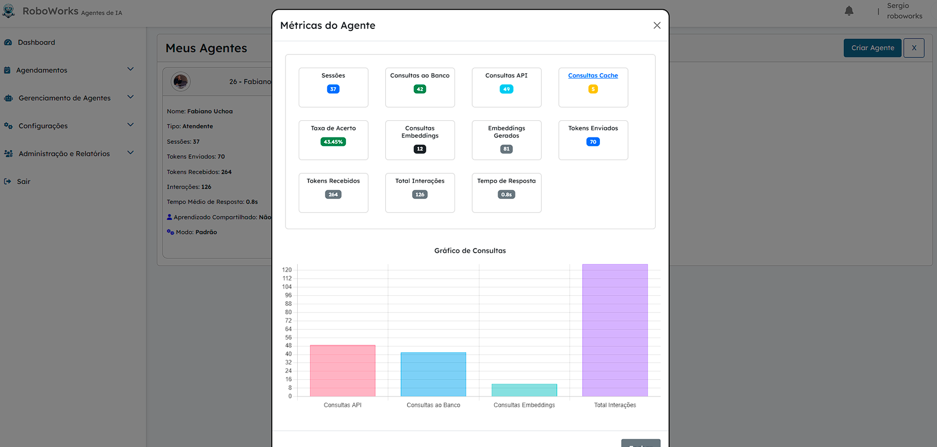The height and width of the screenshot is (447, 937).
Task: Click the Agendamentos calendar icon
Action: tap(7, 70)
